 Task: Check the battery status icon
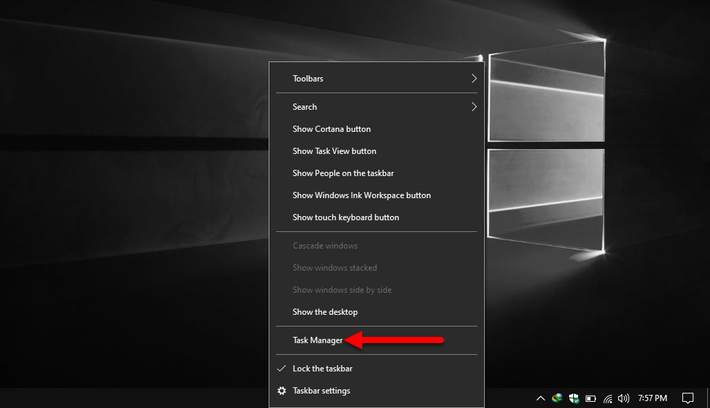(x=591, y=398)
